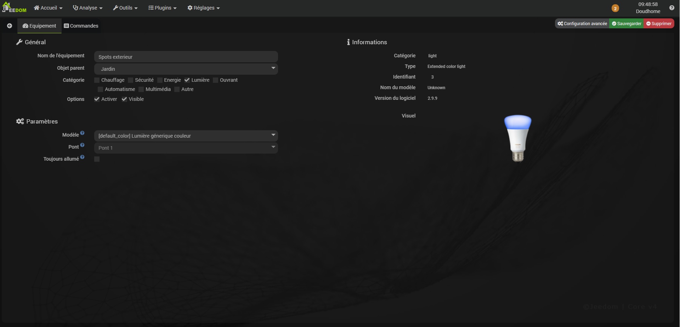
Task: Click the identifier value 3
Action: point(432,77)
